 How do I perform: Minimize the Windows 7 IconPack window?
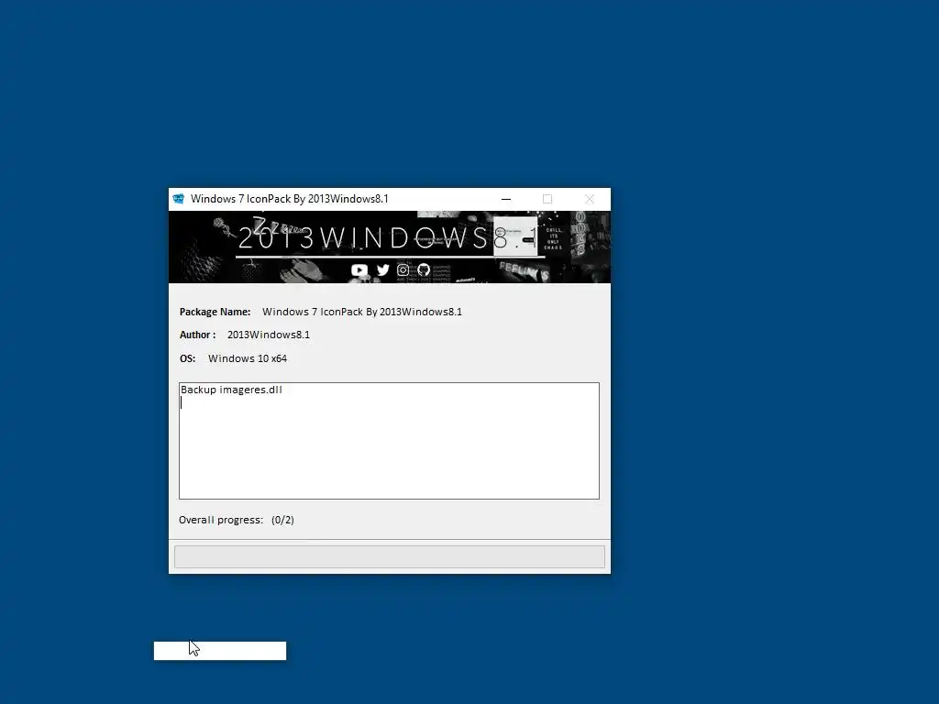pos(506,199)
